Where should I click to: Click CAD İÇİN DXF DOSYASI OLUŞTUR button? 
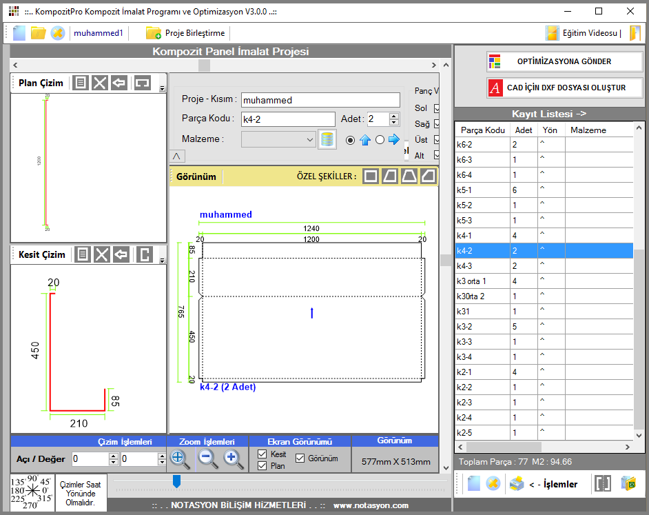(564, 88)
